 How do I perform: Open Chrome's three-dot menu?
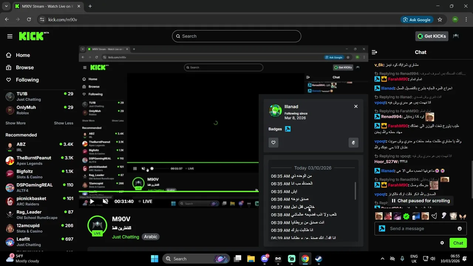(466, 20)
